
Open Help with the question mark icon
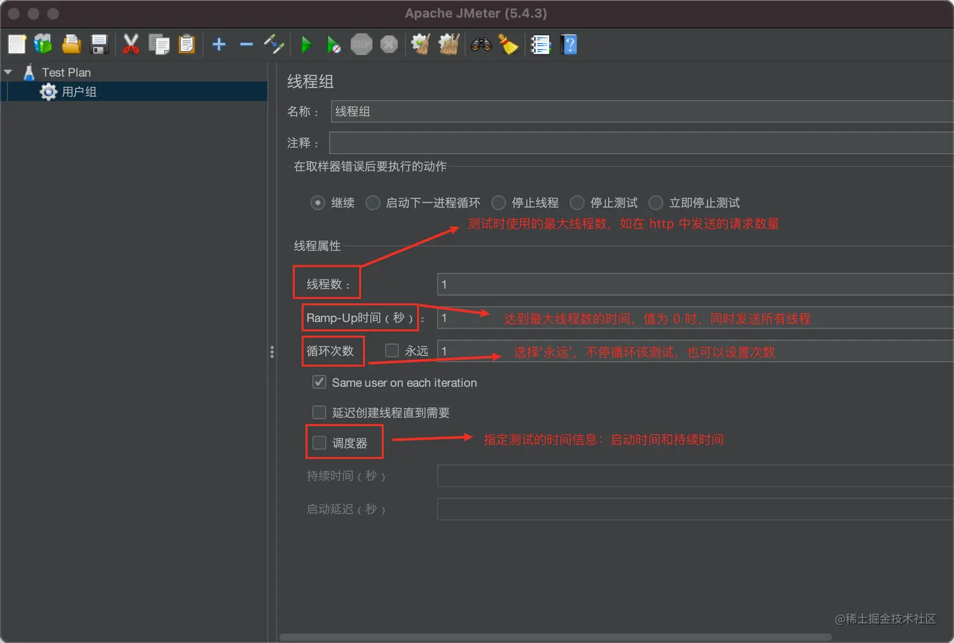pyautogui.click(x=569, y=44)
